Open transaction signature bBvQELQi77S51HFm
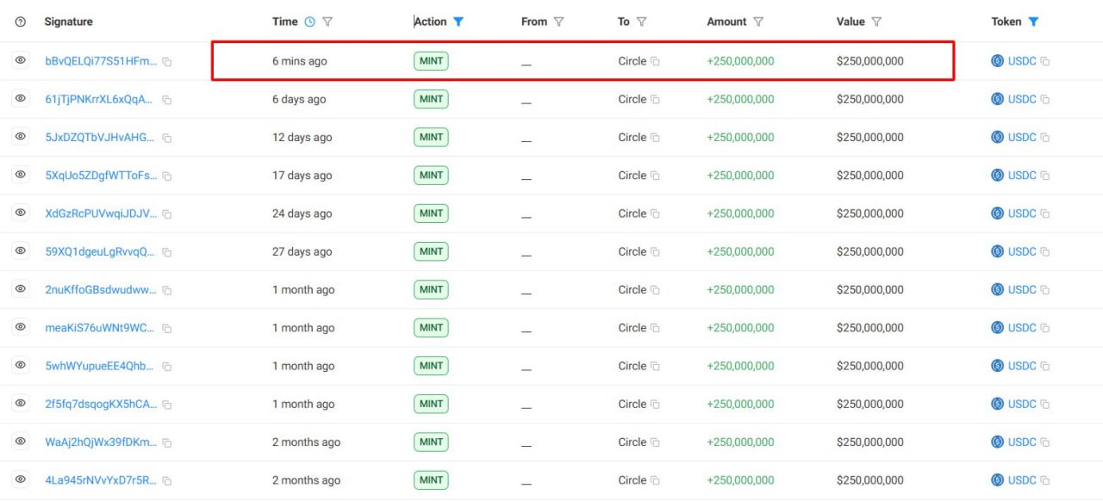This screenshot has height=501, width=1103. [101, 61]
